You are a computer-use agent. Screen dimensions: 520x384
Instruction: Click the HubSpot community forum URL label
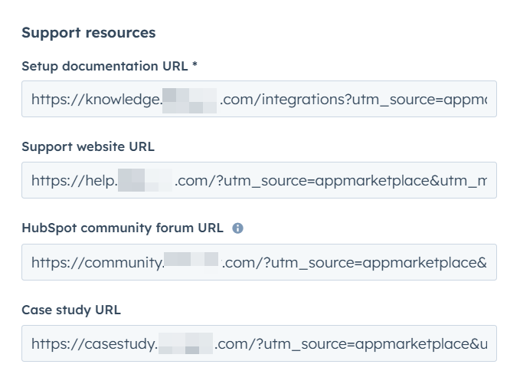coord(123,228)
